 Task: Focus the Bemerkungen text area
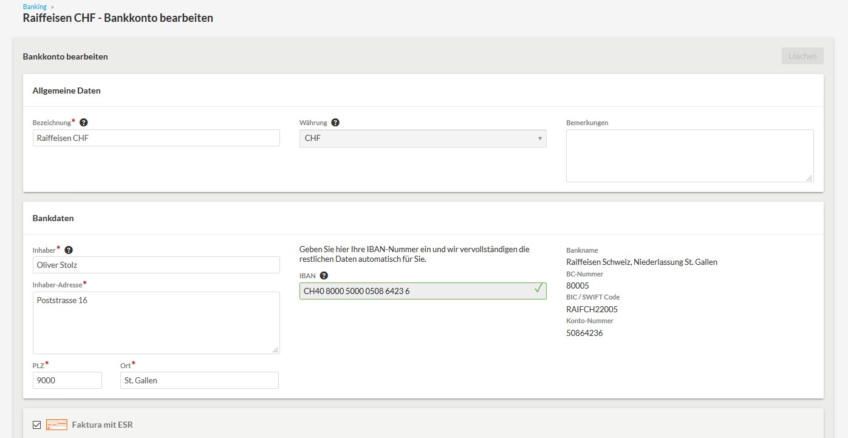pyautogui.click(x=689, y=156)
